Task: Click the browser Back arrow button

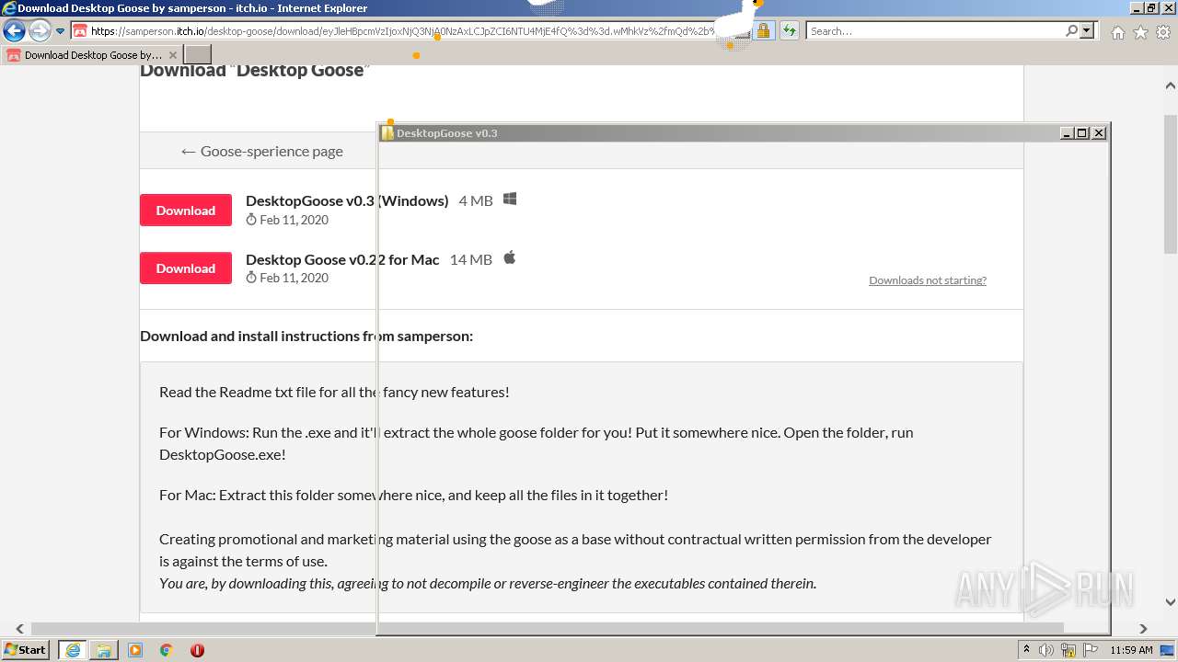Action: (14, 31)
